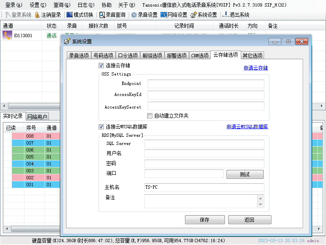Click the 主机名 field showing TS-PC
The height and width of the screenshot is (245, 326).
(204, 187)
